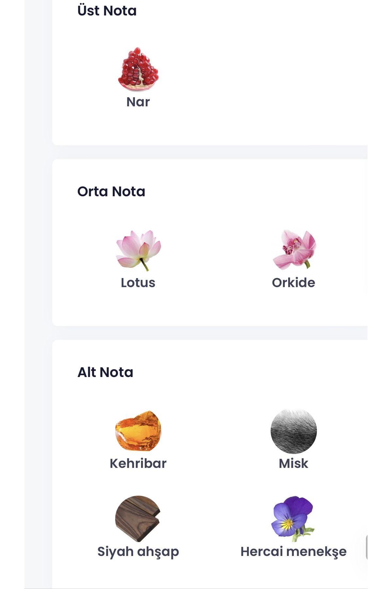This screenshot has height=589, width=392.
Task: Select the Siyah ahşap label
Action: coord(138,552)
